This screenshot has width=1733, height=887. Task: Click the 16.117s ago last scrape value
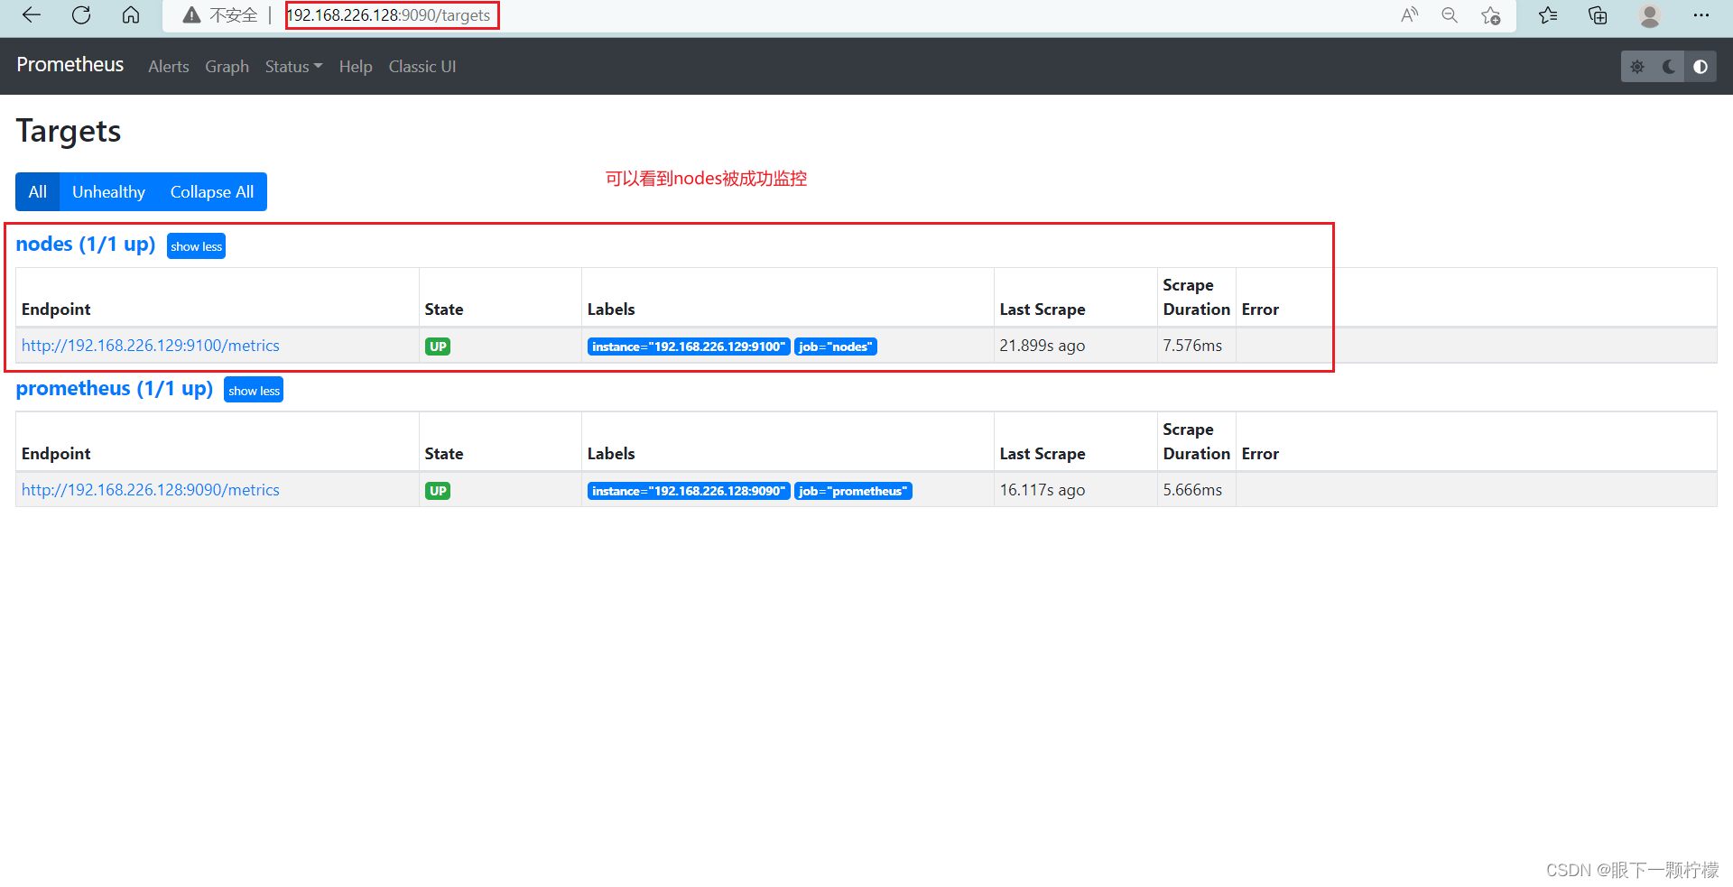[x=1043, y=490]
